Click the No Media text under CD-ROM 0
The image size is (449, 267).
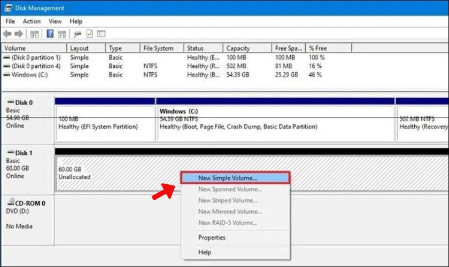19,226
